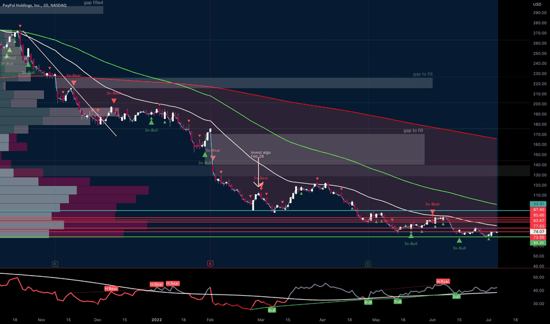
Task: Click the 'Mar' label on the date axis
Action: [x=261, y=320]
